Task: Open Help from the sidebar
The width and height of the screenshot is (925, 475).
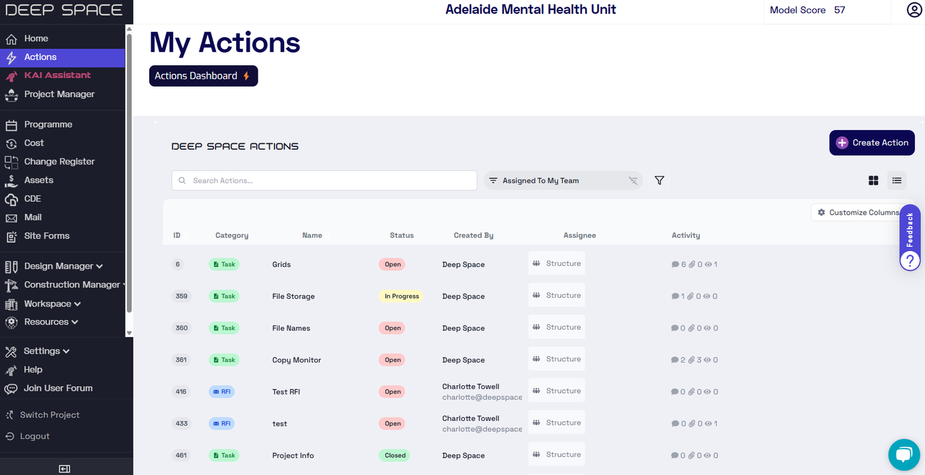Action: click(x=33, y=370)
